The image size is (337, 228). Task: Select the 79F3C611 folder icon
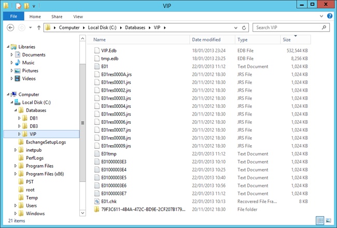coord(96,209)
